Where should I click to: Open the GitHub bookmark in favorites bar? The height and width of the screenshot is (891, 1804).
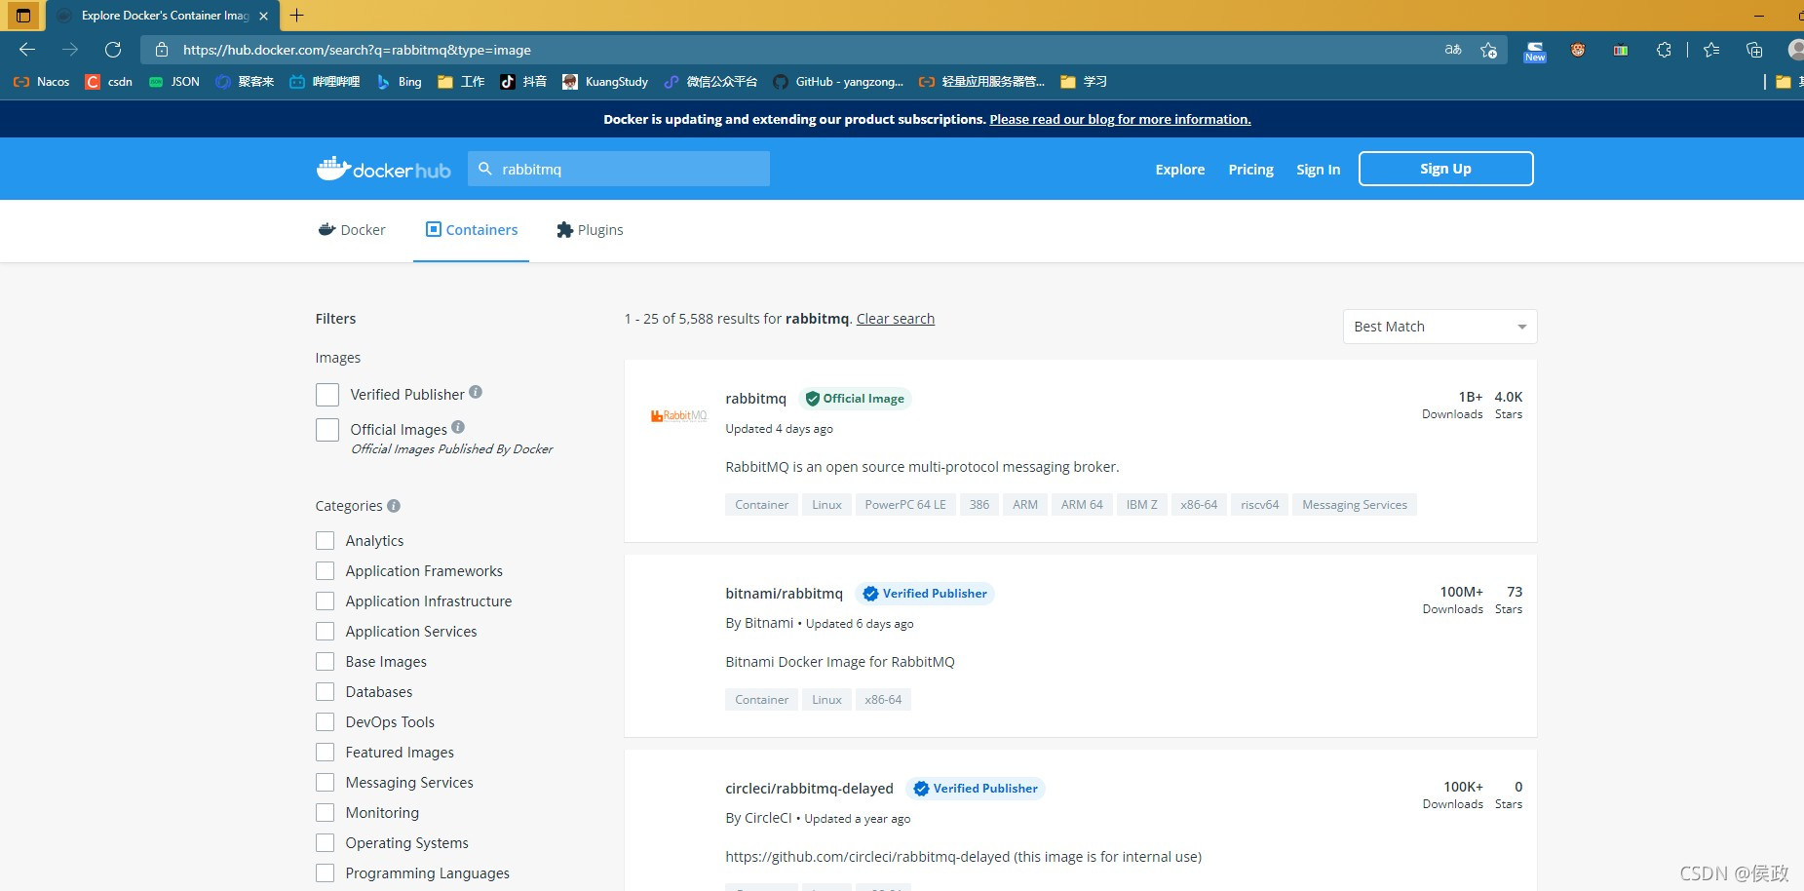(838, 82)
